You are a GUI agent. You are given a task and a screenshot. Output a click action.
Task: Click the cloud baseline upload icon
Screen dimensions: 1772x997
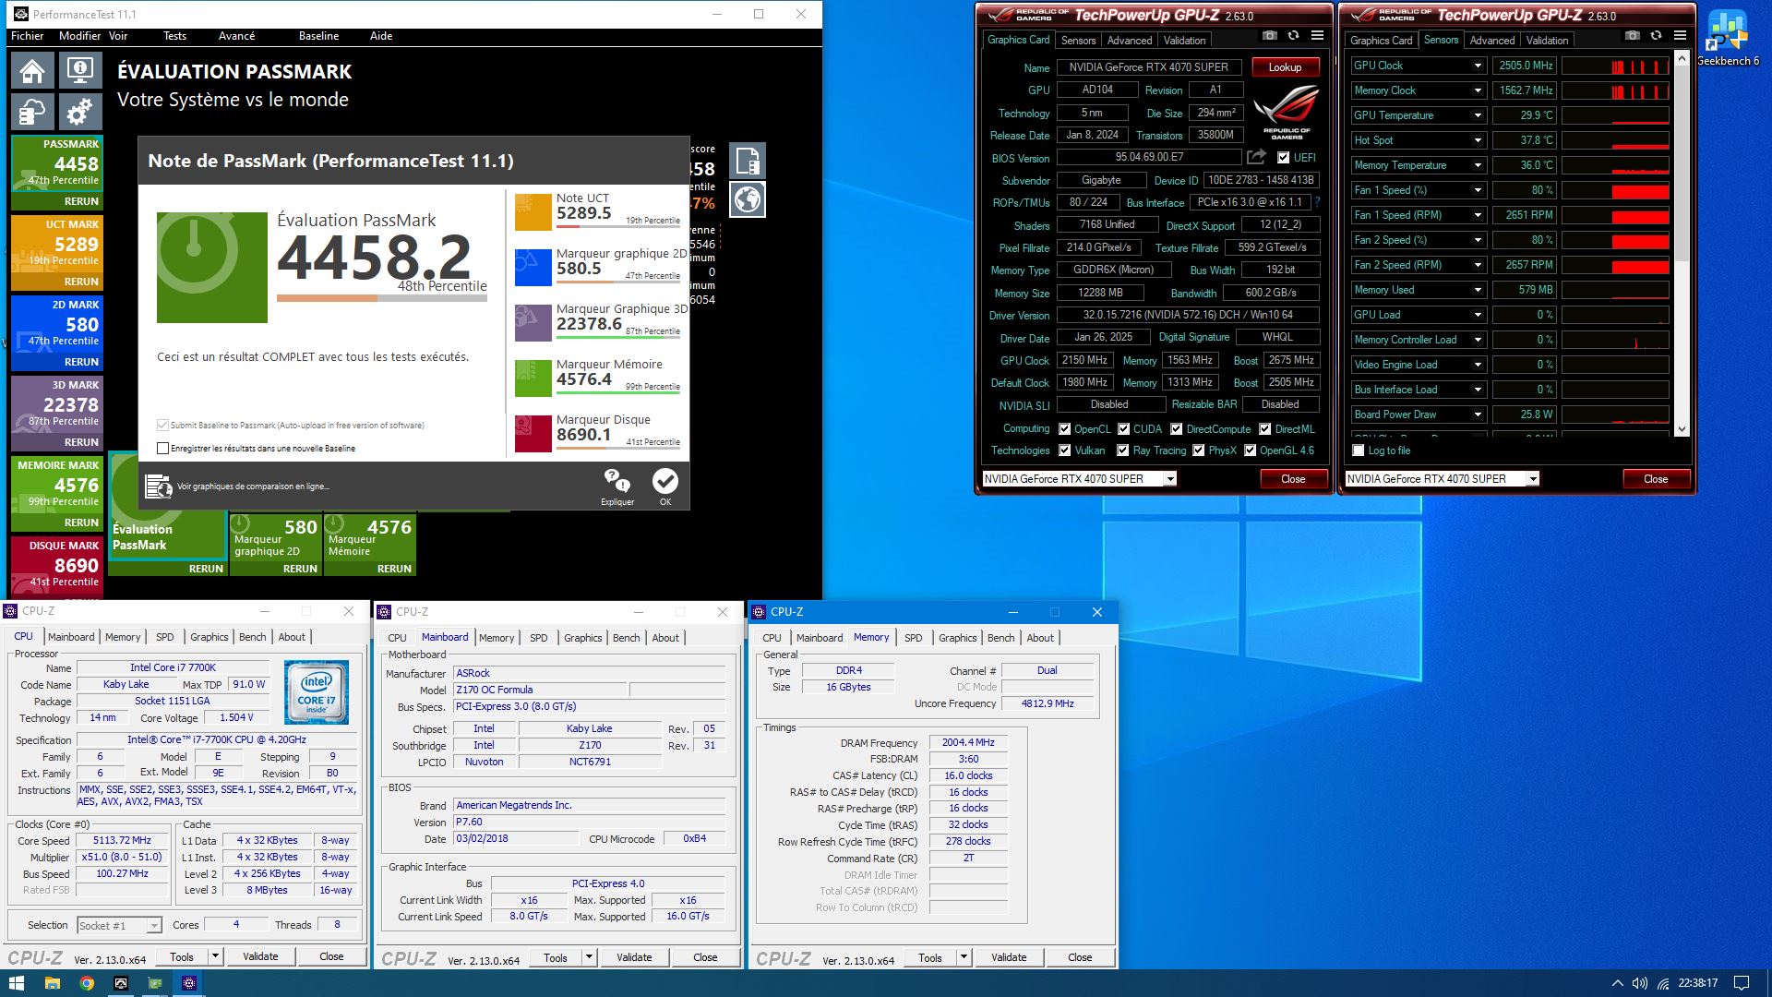(x=32, y=112)
